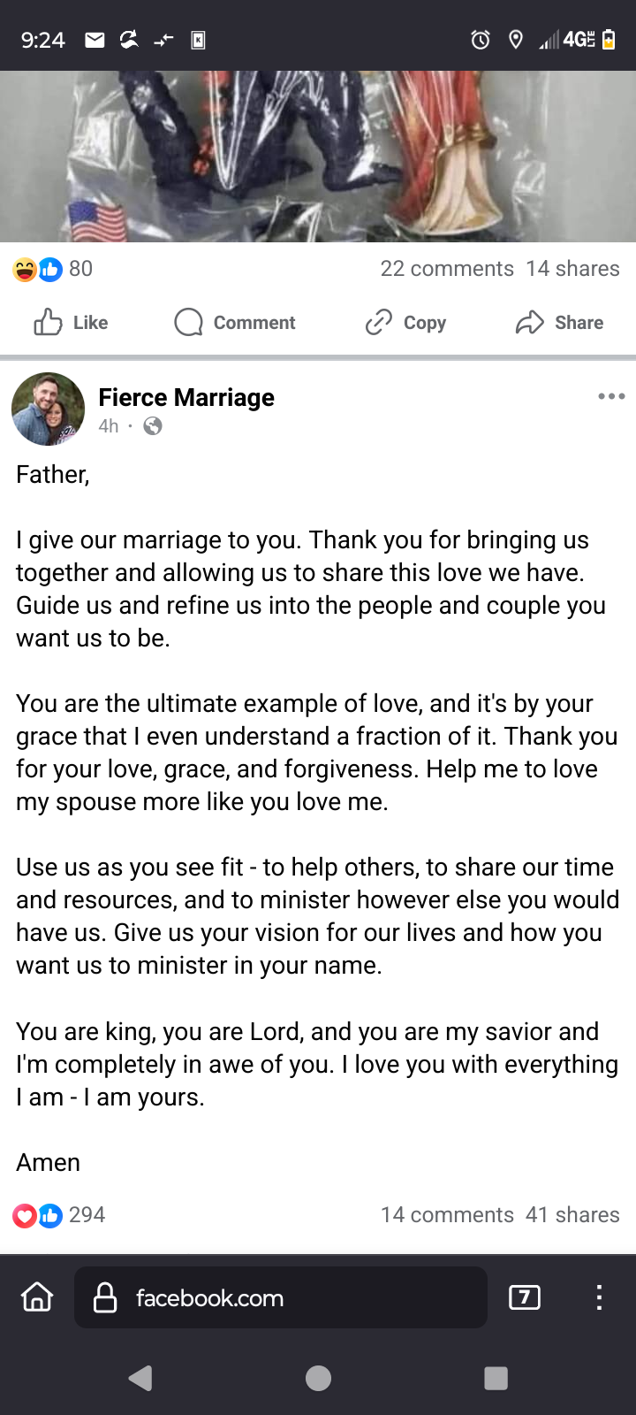The height and width of the screenshot is (1415, 636).
Task: Tap the Like thumbs-up icon
Action: coord(48,323)
